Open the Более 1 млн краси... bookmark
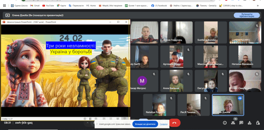This screenshot has width=264, height=130. coord(136,6)
